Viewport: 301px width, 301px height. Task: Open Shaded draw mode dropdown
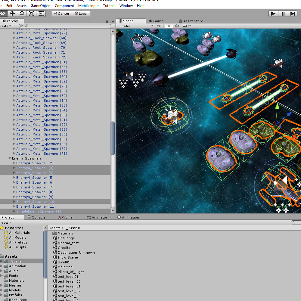pyautogui.click(x=136, y=26)
